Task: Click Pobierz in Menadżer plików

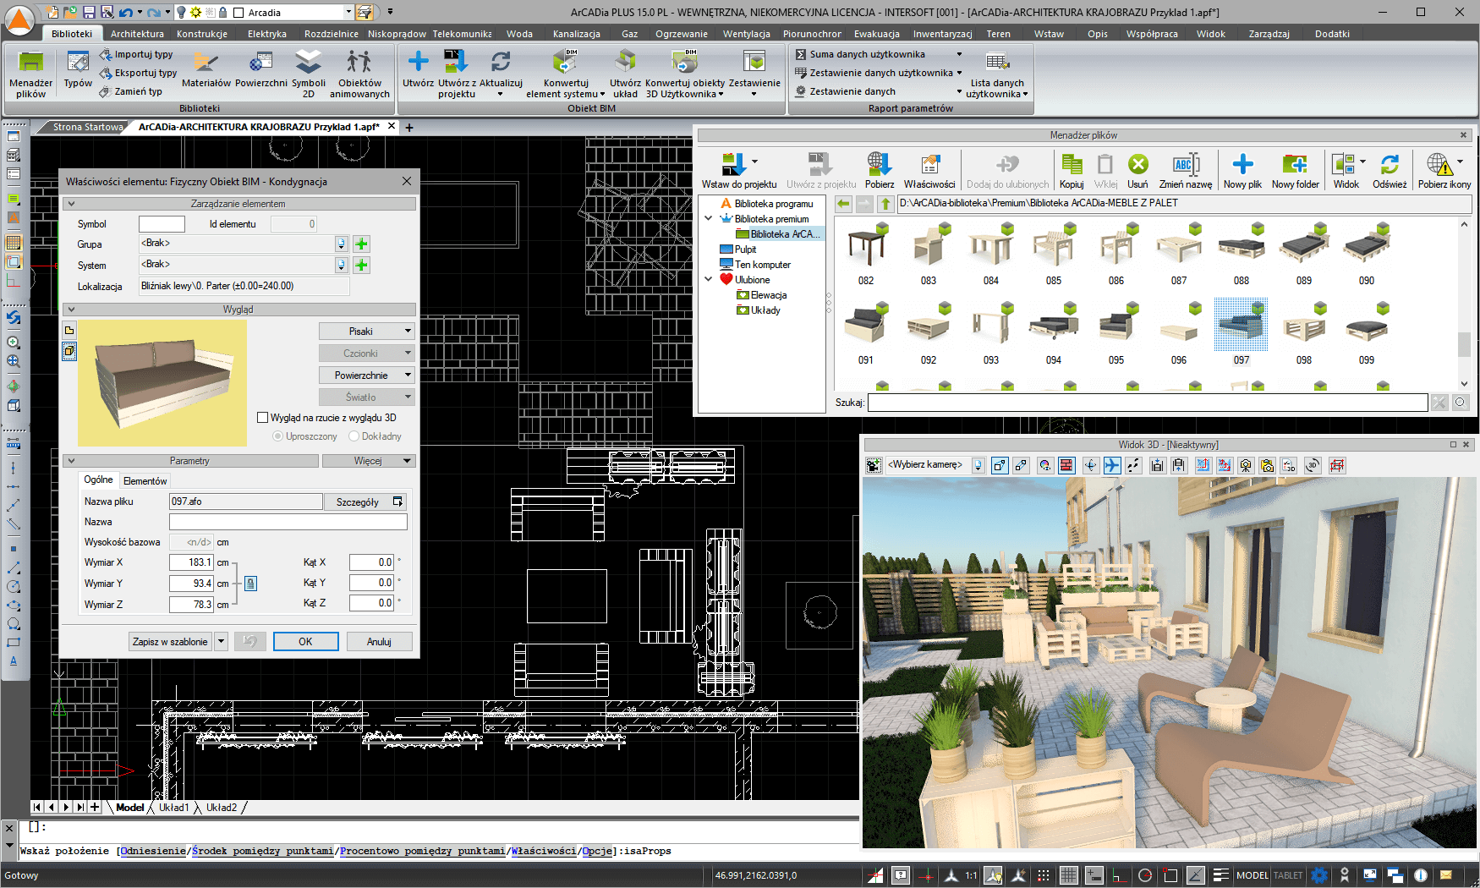Action: pos(879,170)
